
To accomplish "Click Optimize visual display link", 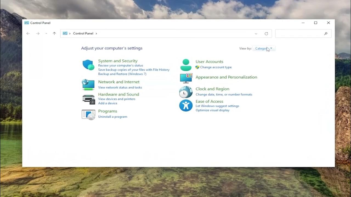I will click(213, 110).
